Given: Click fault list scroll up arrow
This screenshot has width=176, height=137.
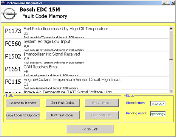Looking at the screenshot, I should tap(171, 28).
